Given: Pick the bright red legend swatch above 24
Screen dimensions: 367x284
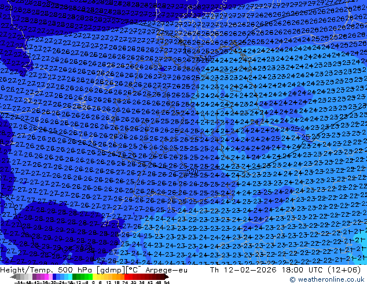Looking at the screenshot, I should [126, 276].
